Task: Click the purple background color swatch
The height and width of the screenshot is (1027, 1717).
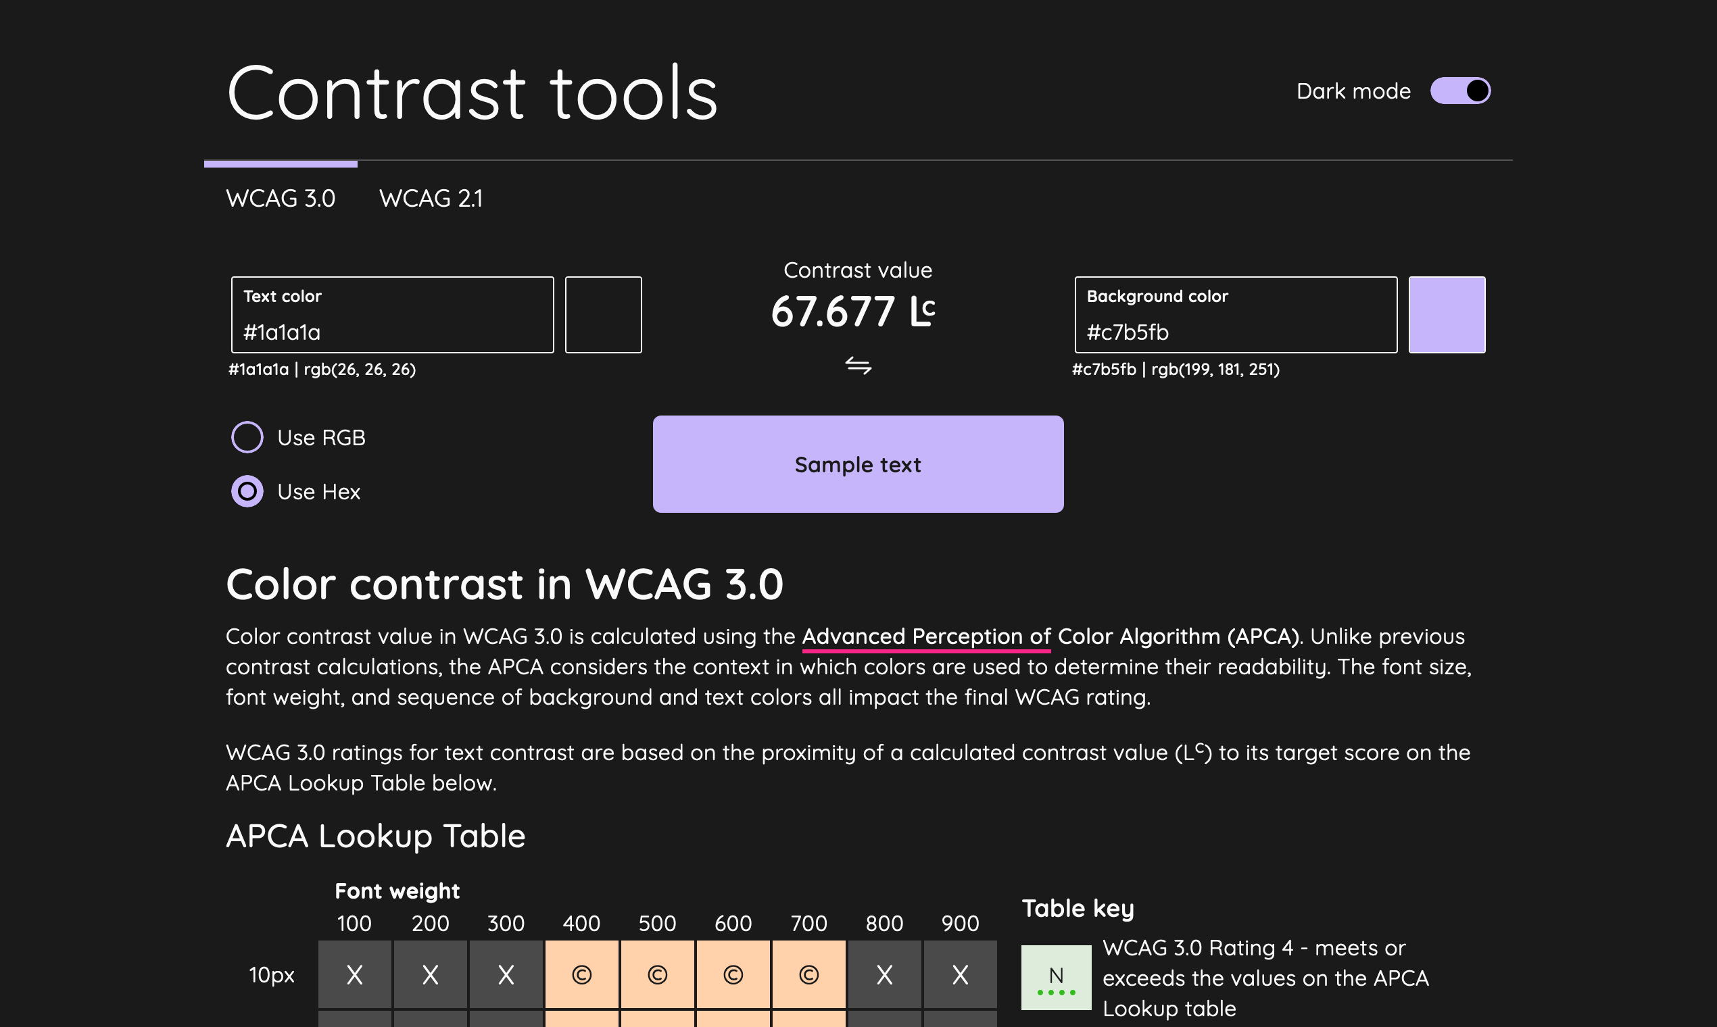Action: [1447, 314]
